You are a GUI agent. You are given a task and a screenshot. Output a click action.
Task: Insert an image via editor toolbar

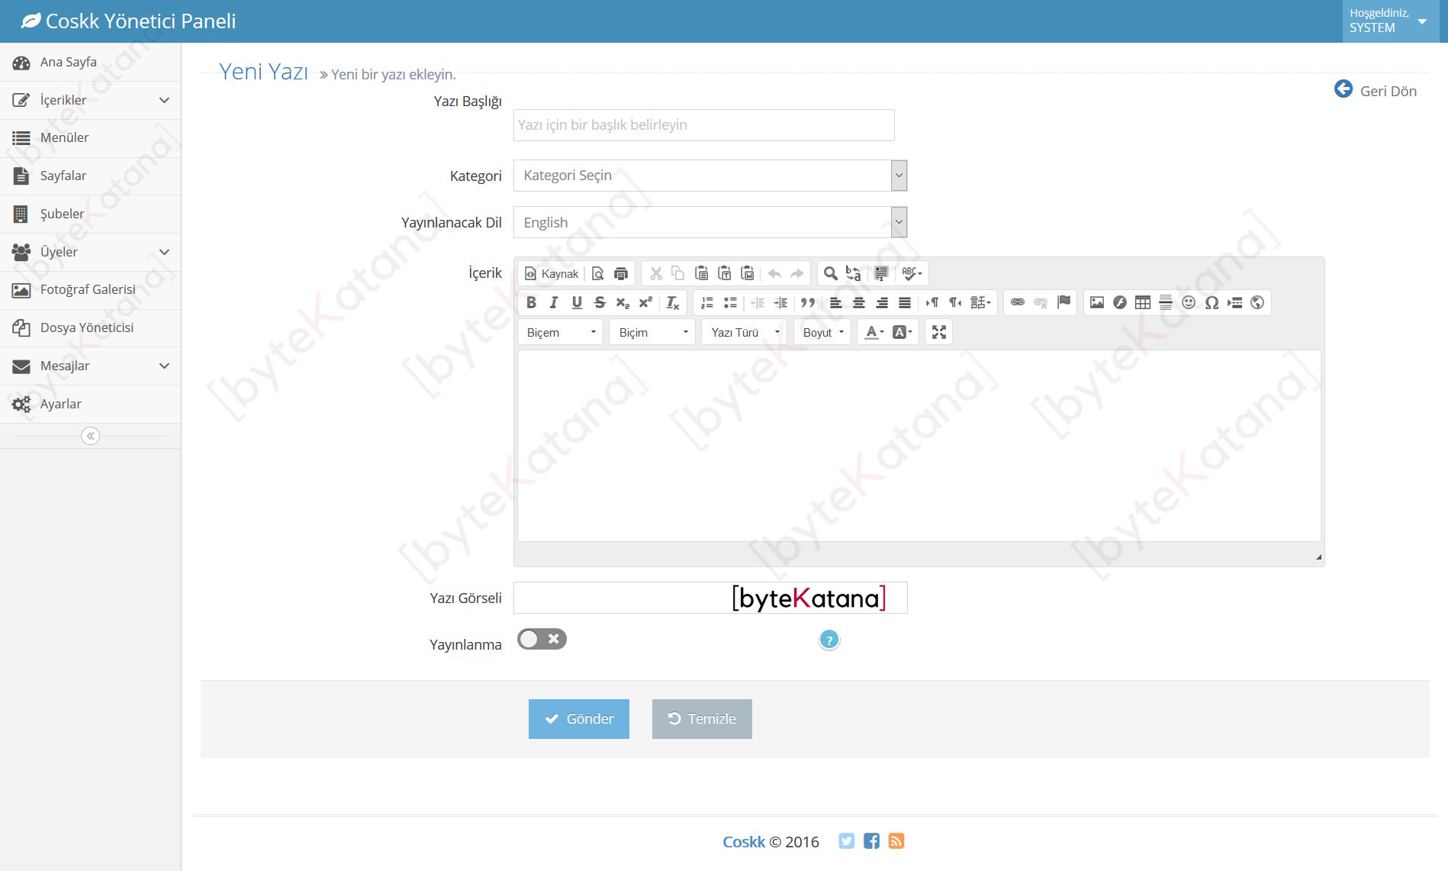[x=1096, y=303]
